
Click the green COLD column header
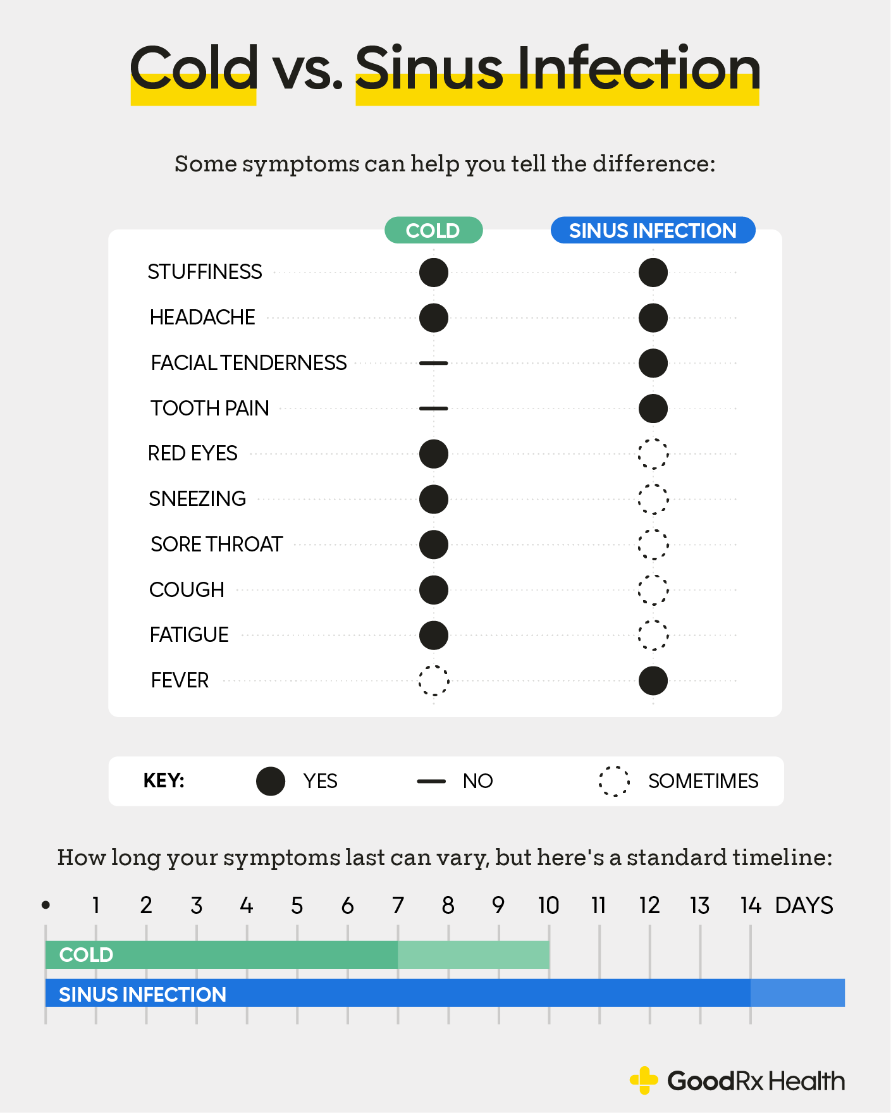click(433, 230)
